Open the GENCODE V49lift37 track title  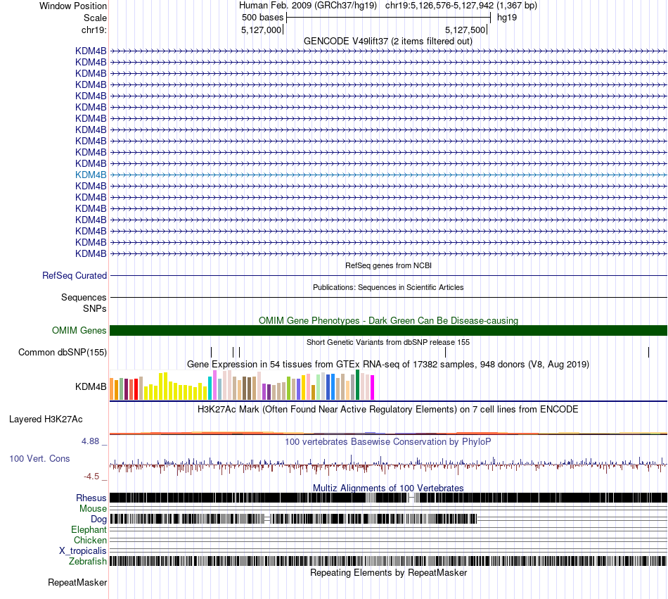pyautogui.click(x=388, y=42)
